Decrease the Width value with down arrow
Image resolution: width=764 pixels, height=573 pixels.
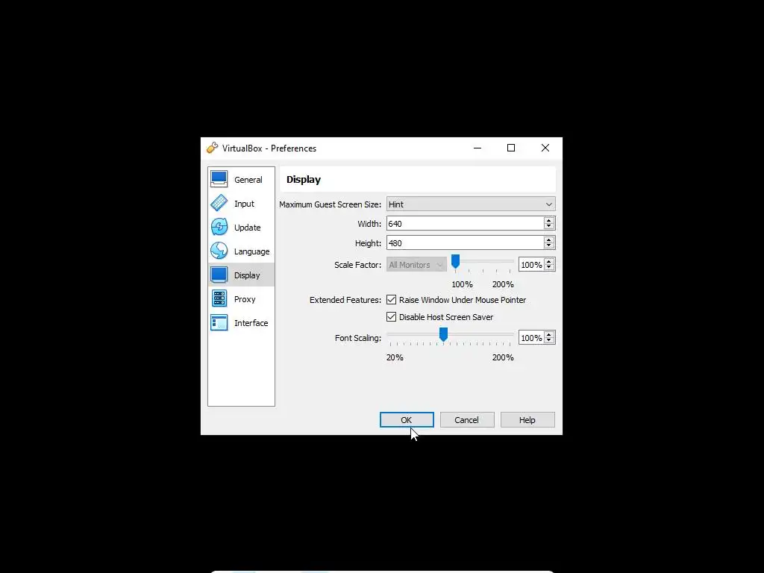click(x=549, y=227)
